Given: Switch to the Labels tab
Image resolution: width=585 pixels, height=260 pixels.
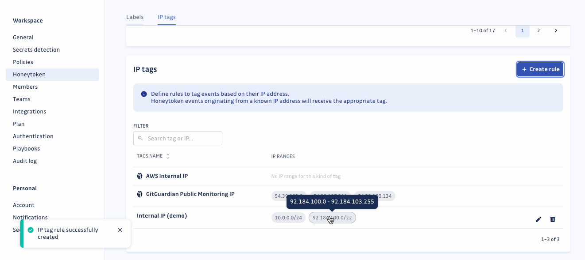Looking at the screenshot, I should 135,17.
